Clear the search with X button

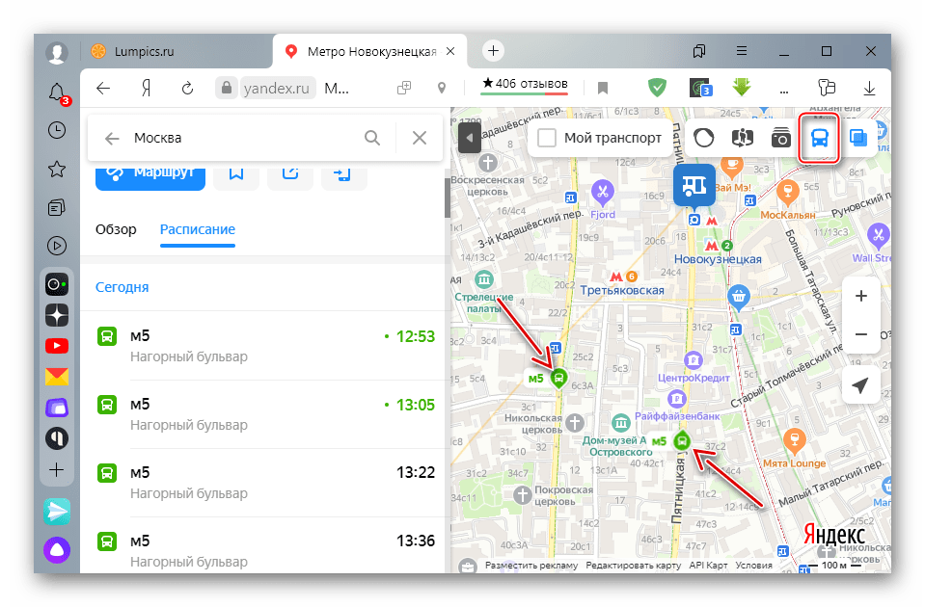pyautogui.click(x=419, y=138)
